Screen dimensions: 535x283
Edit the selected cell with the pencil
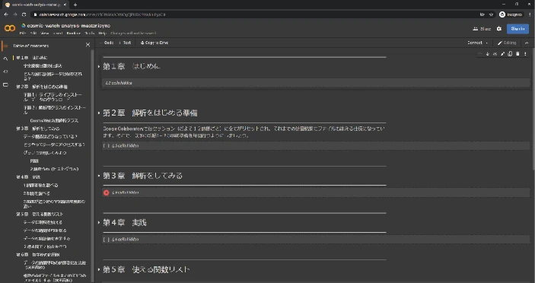[x=502, y=54]
